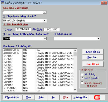This screenshot has height=102, width=108.
Task: Close the Quản lý chứng từ window
Action: [104, 3]
